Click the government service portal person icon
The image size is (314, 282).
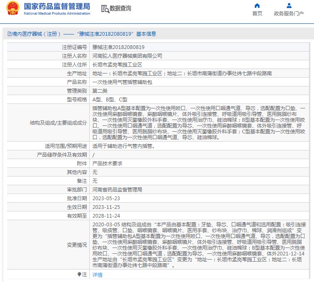point(289,6)
